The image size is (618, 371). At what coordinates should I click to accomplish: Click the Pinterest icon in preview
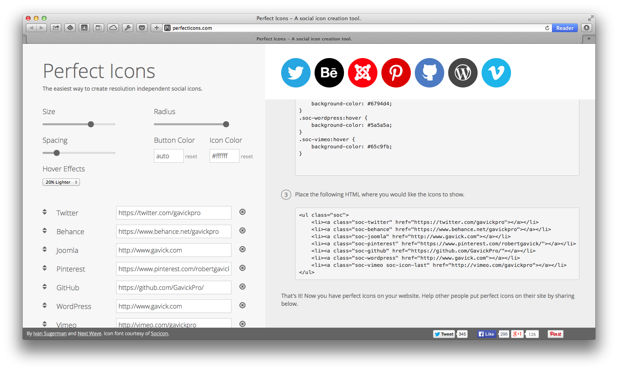point(396,73)
